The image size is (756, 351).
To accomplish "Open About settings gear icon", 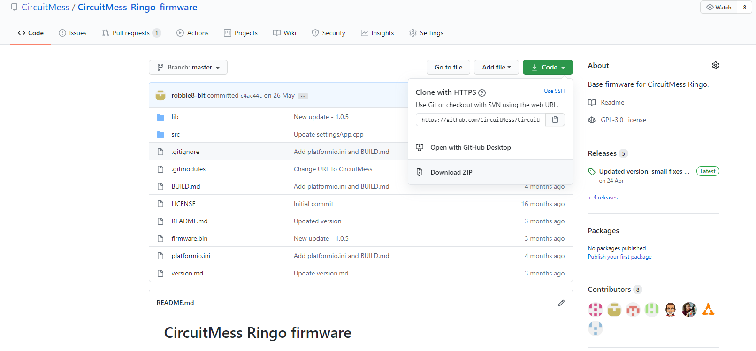I will coord(716,65).
